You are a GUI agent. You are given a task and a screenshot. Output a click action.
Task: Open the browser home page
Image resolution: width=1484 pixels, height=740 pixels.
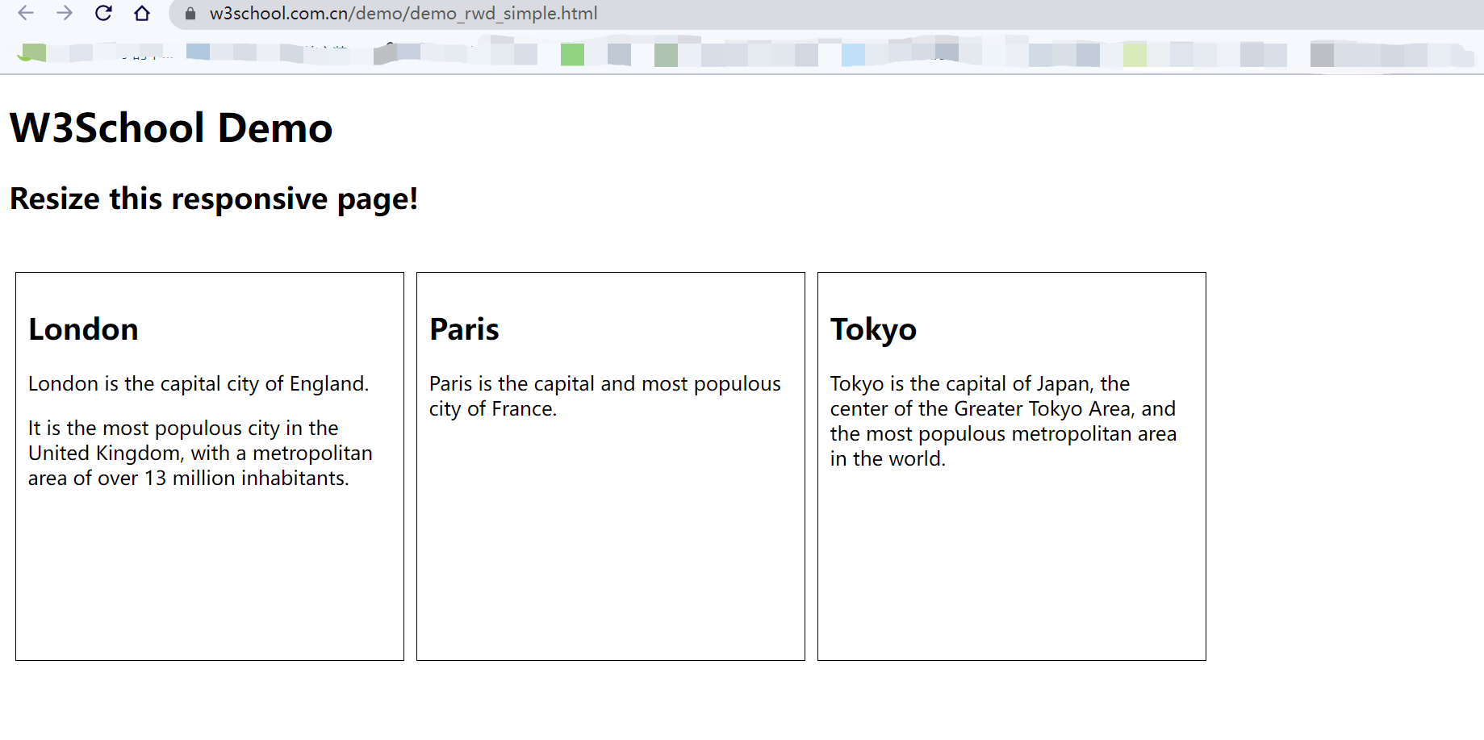pos(142,13)
